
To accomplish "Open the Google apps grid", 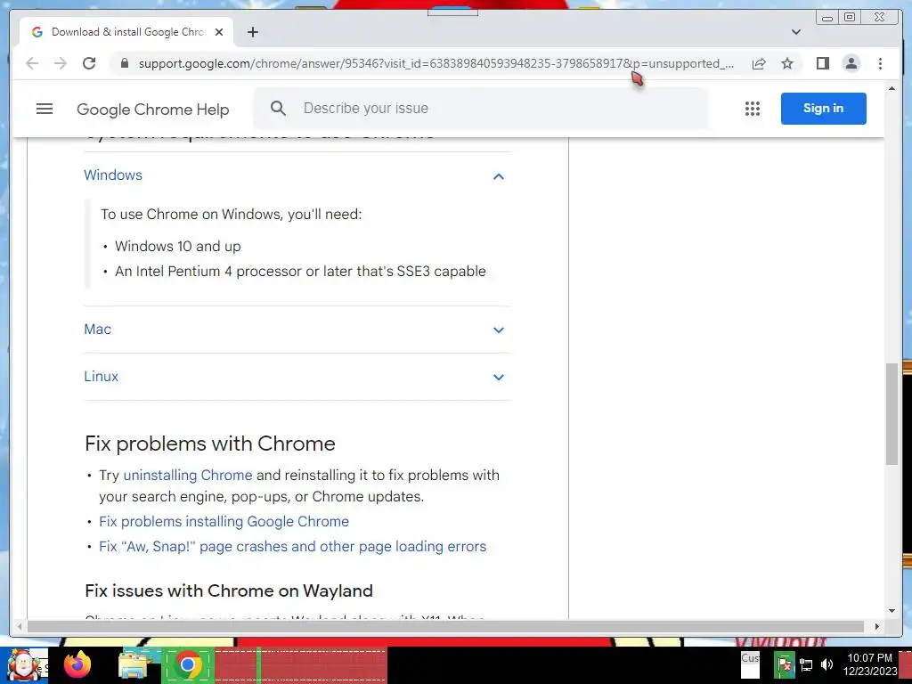I will coord(753,109).
